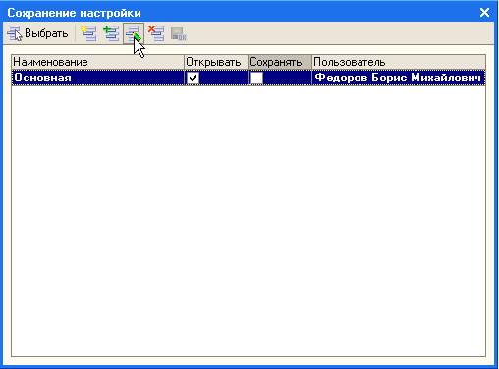Delete the selected settings entry icon

(156, 33)
